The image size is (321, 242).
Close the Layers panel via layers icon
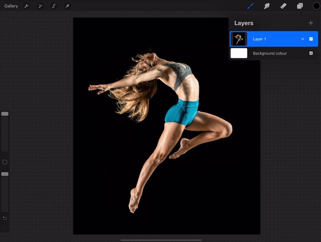(x=300, y=6)
